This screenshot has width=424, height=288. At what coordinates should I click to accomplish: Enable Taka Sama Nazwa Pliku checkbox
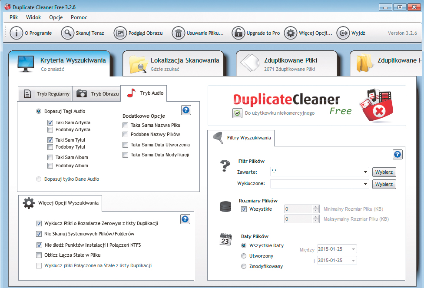(126, 125)
